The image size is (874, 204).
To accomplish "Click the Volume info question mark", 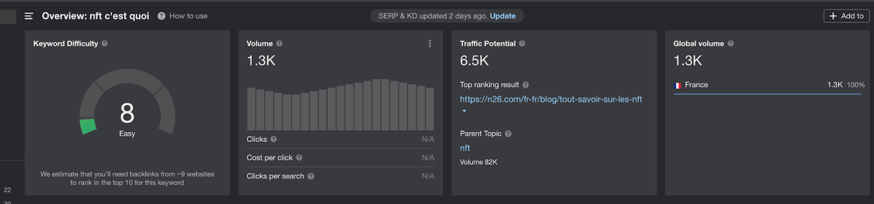I will [279, 44].
